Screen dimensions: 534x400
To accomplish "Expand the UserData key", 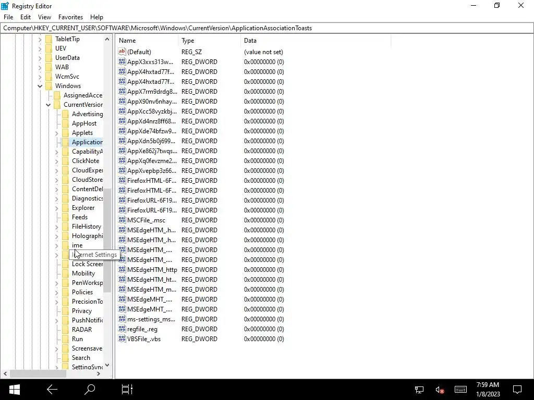I will 40,58.
